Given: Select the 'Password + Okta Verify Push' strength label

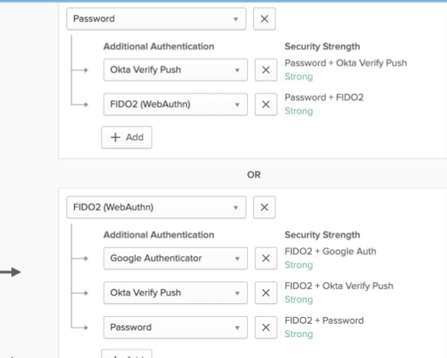Looking at the screenshot, I should (x=346, y=63).
